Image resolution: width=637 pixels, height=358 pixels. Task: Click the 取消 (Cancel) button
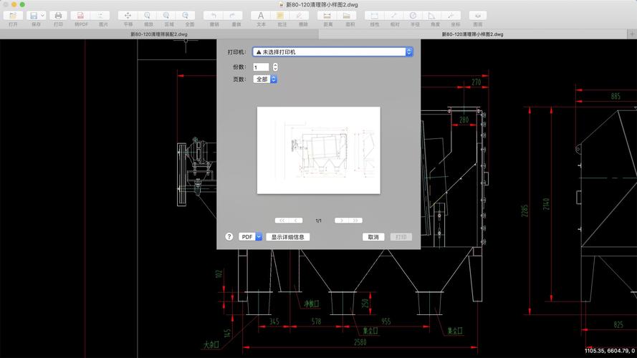[373, 237]
